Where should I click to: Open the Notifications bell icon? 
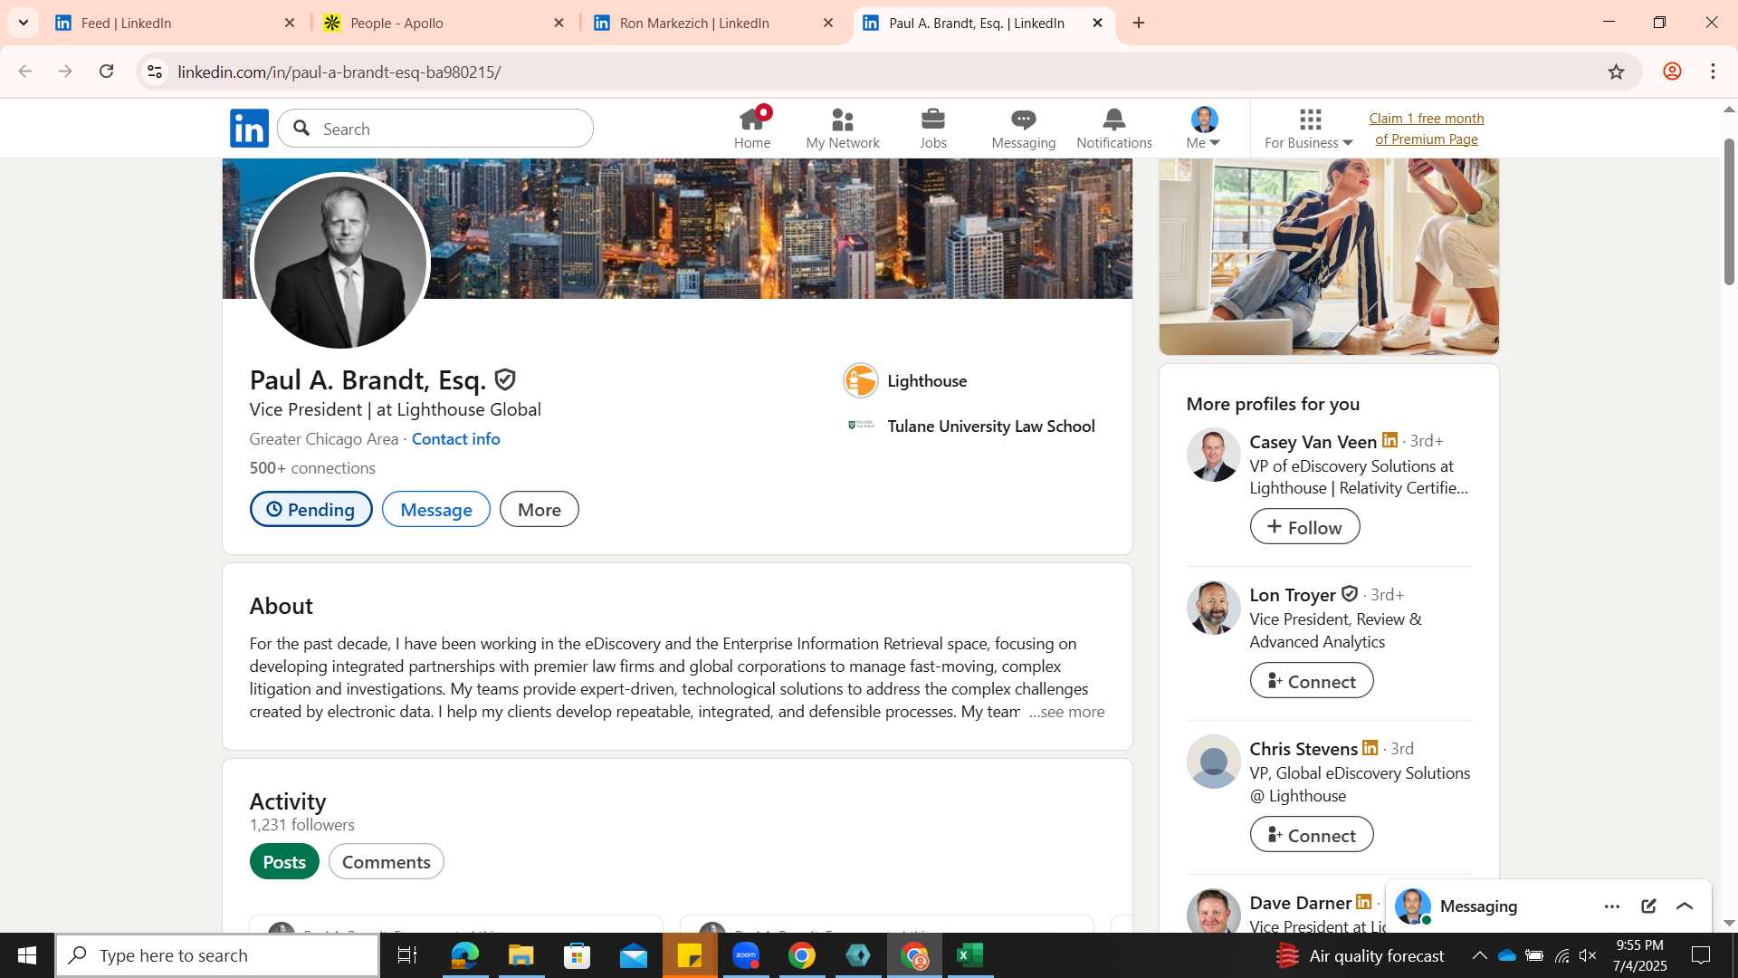[x=1114, y=129]
